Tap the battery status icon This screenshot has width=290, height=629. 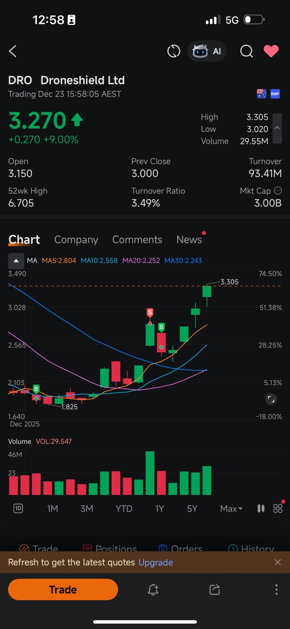[x=254, y=20]
